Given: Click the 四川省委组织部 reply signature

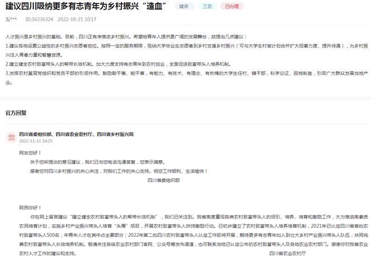Looking at the screenshot, I should [164, 180].
